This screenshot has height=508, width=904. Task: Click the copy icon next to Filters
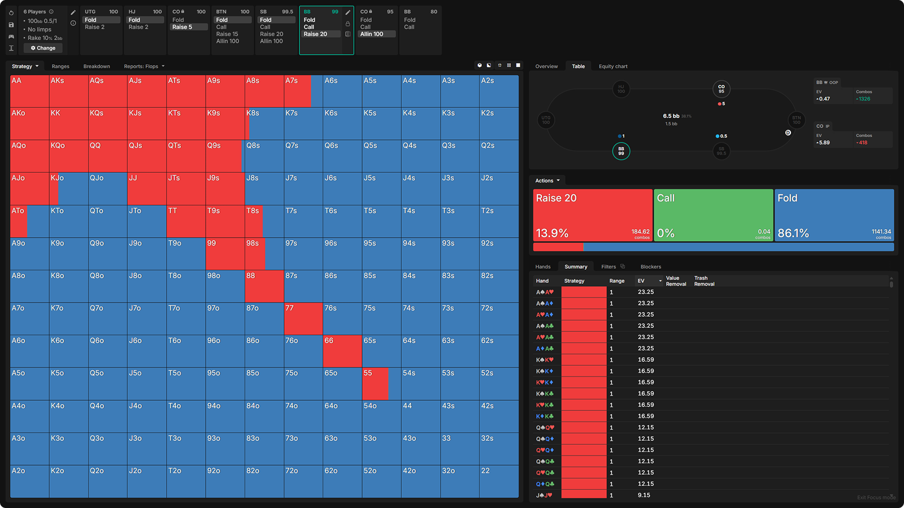(623, 266)
